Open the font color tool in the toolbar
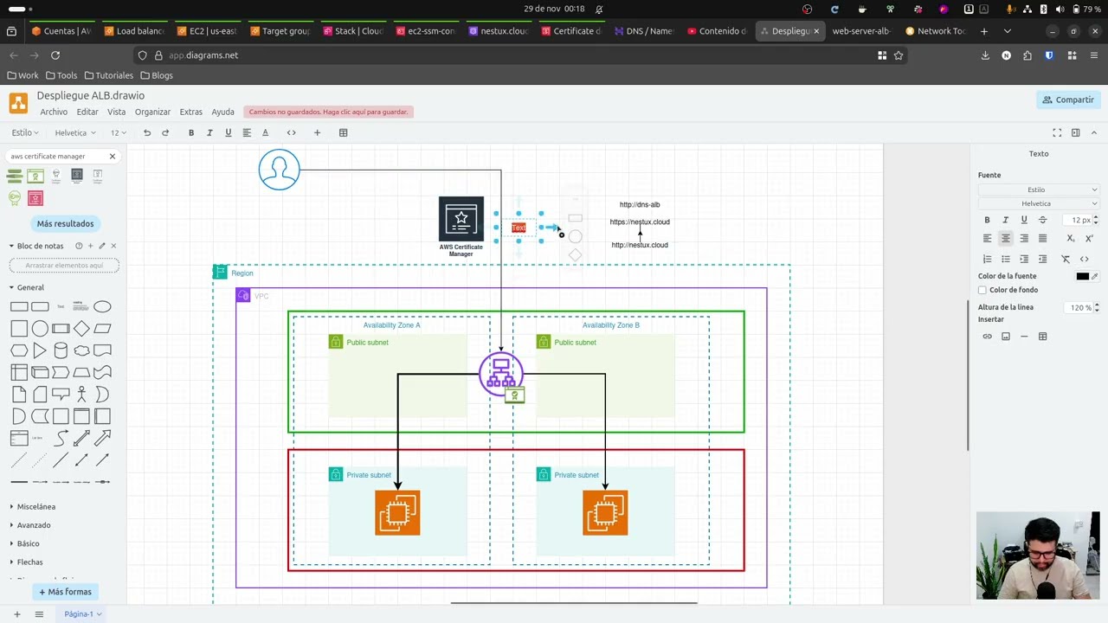The height and width of the screenshot is (623, 1108). [x=265, y=132]
